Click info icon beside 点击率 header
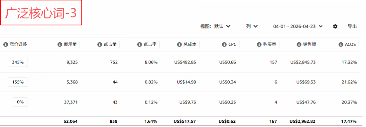The image size is (366, 127). (139, 44)
